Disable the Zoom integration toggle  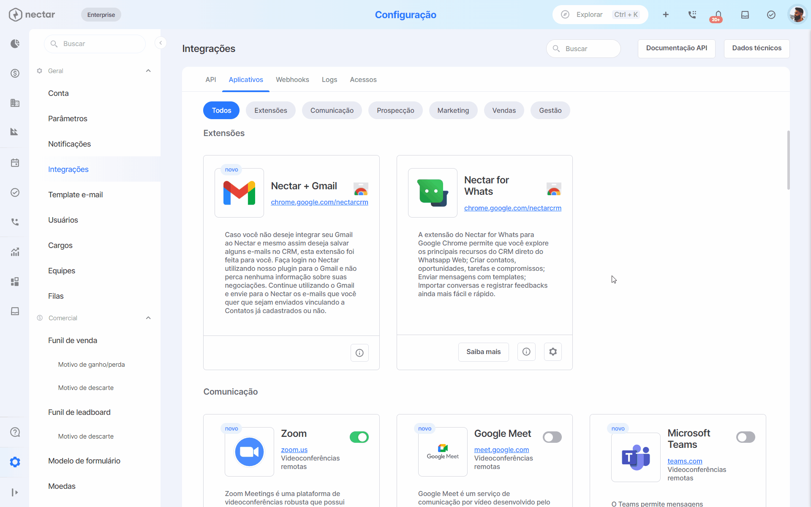(359, 437)
